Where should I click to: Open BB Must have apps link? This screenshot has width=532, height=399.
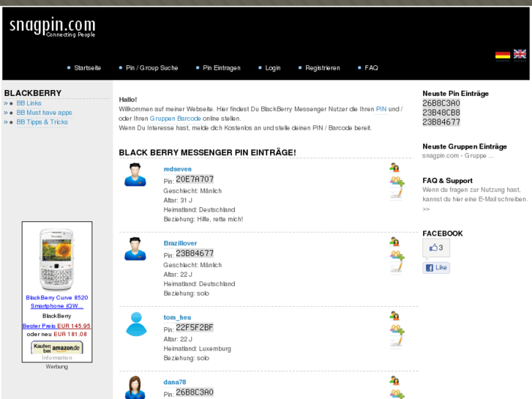coord(44,113)
